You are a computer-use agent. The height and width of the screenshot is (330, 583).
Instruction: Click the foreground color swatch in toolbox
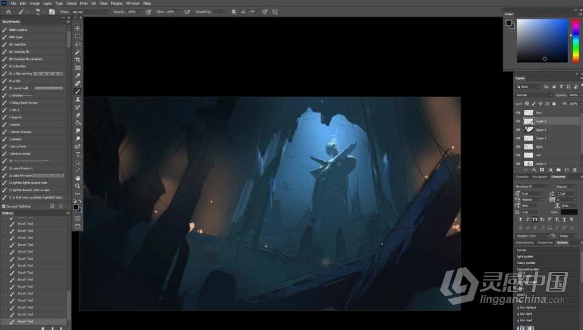[x=76, y=207]
